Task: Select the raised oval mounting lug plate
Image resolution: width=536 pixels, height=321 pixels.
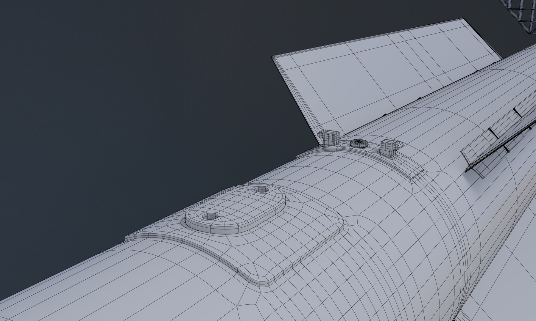Action: pyautogui.click(x=235, y=210)
